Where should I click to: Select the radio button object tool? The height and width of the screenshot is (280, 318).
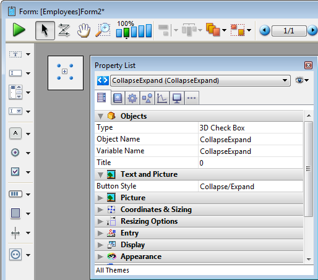click(x=15, y=153)
